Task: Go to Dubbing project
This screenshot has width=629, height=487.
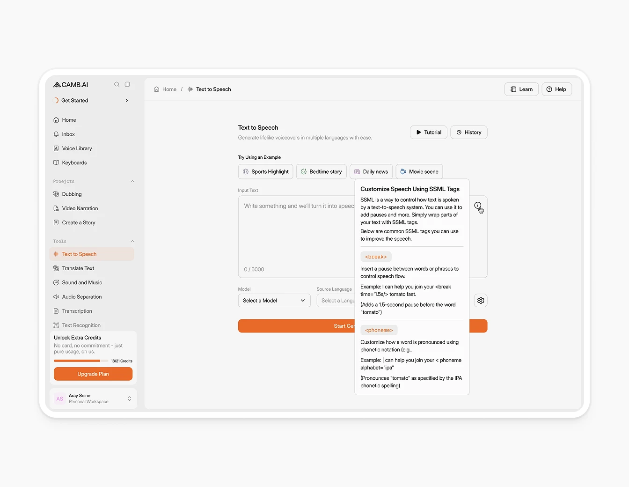Action: 72,194
